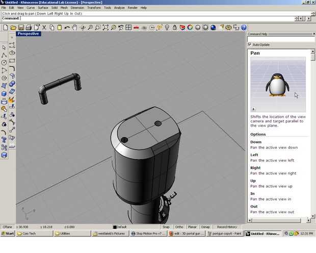The image size is (316, 253).
Task: Open the Perspective viewport title menu
Action: pos(29,34)
